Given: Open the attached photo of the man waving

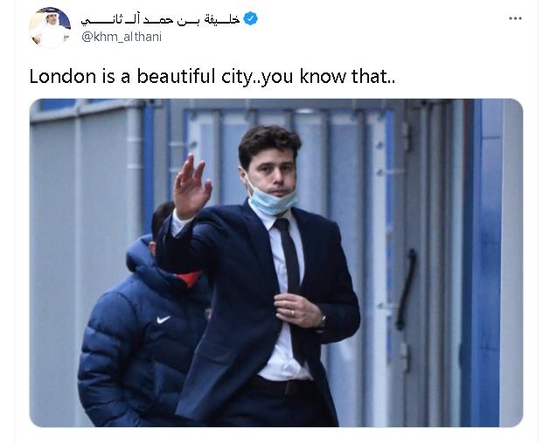Looking at the screenshot, I should pos(276,263).
